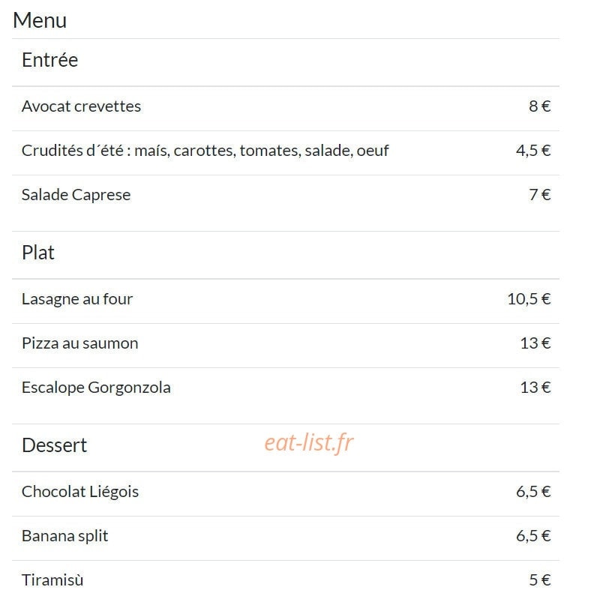
Task: Click the 5 € price for Tiramisù
Action: point(540,580)
